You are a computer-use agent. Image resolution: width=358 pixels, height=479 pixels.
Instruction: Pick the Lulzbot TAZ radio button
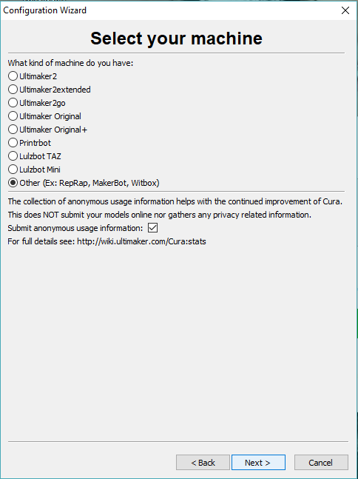(x=13, y=156)
